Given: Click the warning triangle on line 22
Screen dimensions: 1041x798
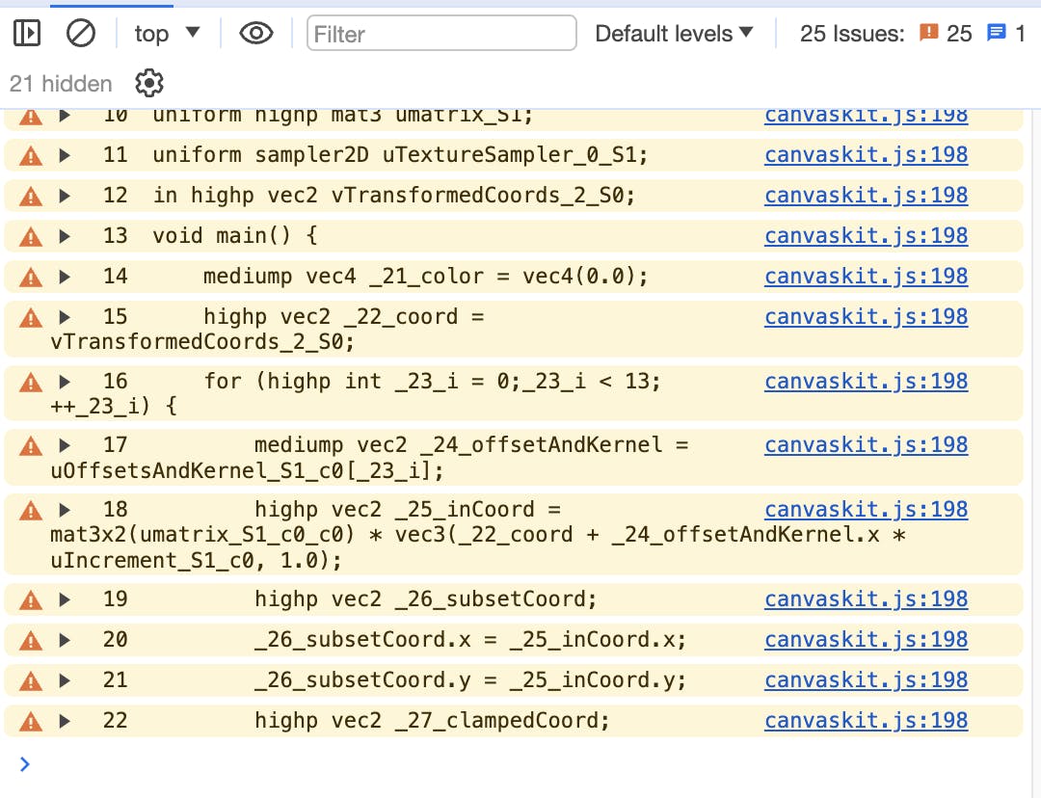Looking at the screenshot, I should tap(31, 721).
